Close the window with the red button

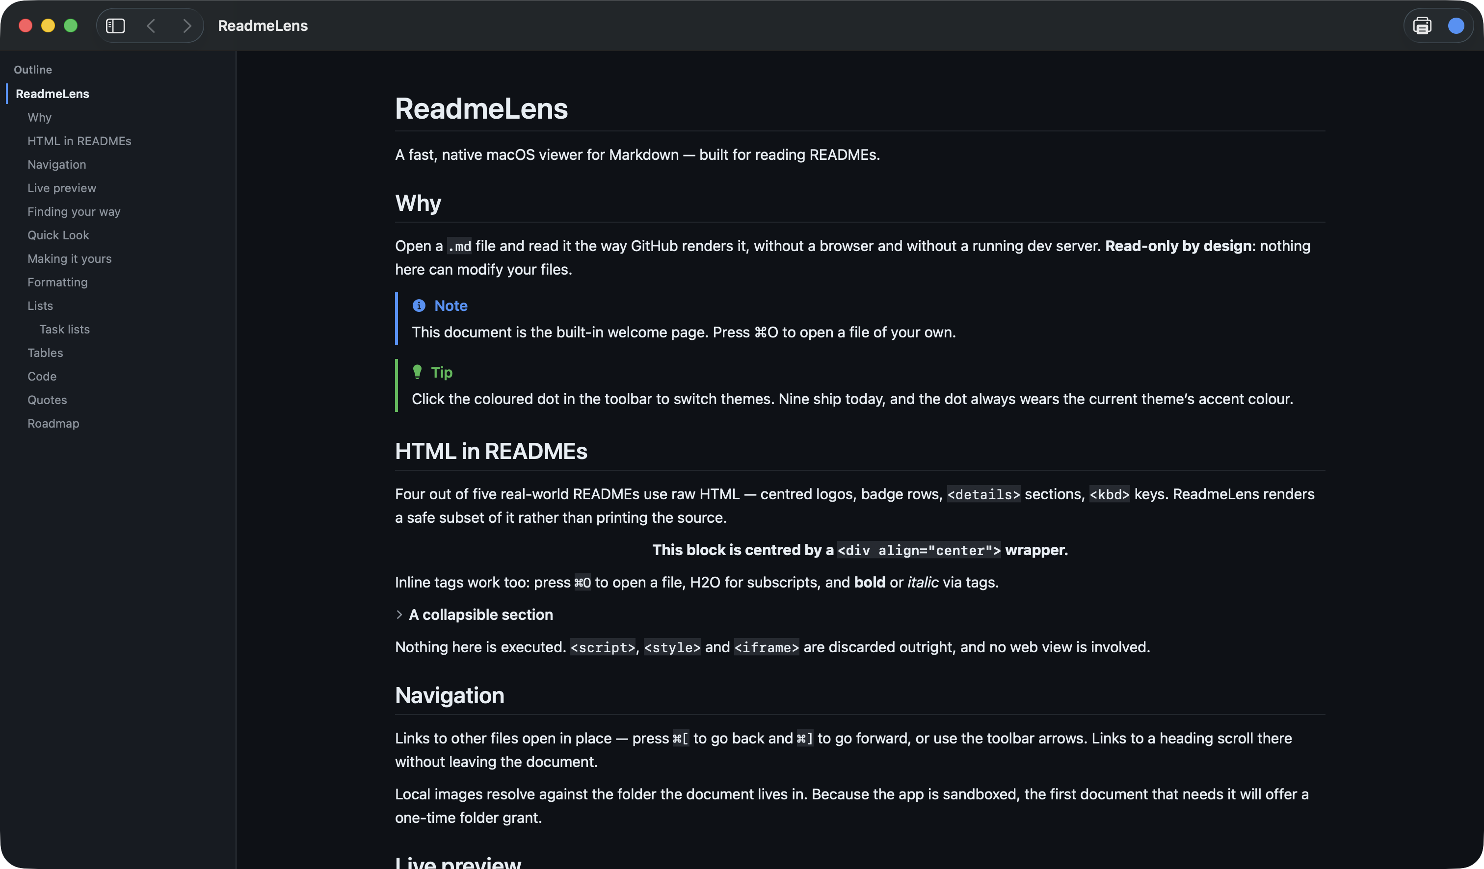pyautogui.click(x=26, y=26)
